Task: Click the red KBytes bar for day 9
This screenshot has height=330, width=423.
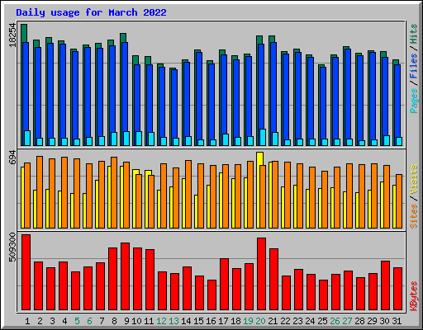Action: (x=125, y=276)
